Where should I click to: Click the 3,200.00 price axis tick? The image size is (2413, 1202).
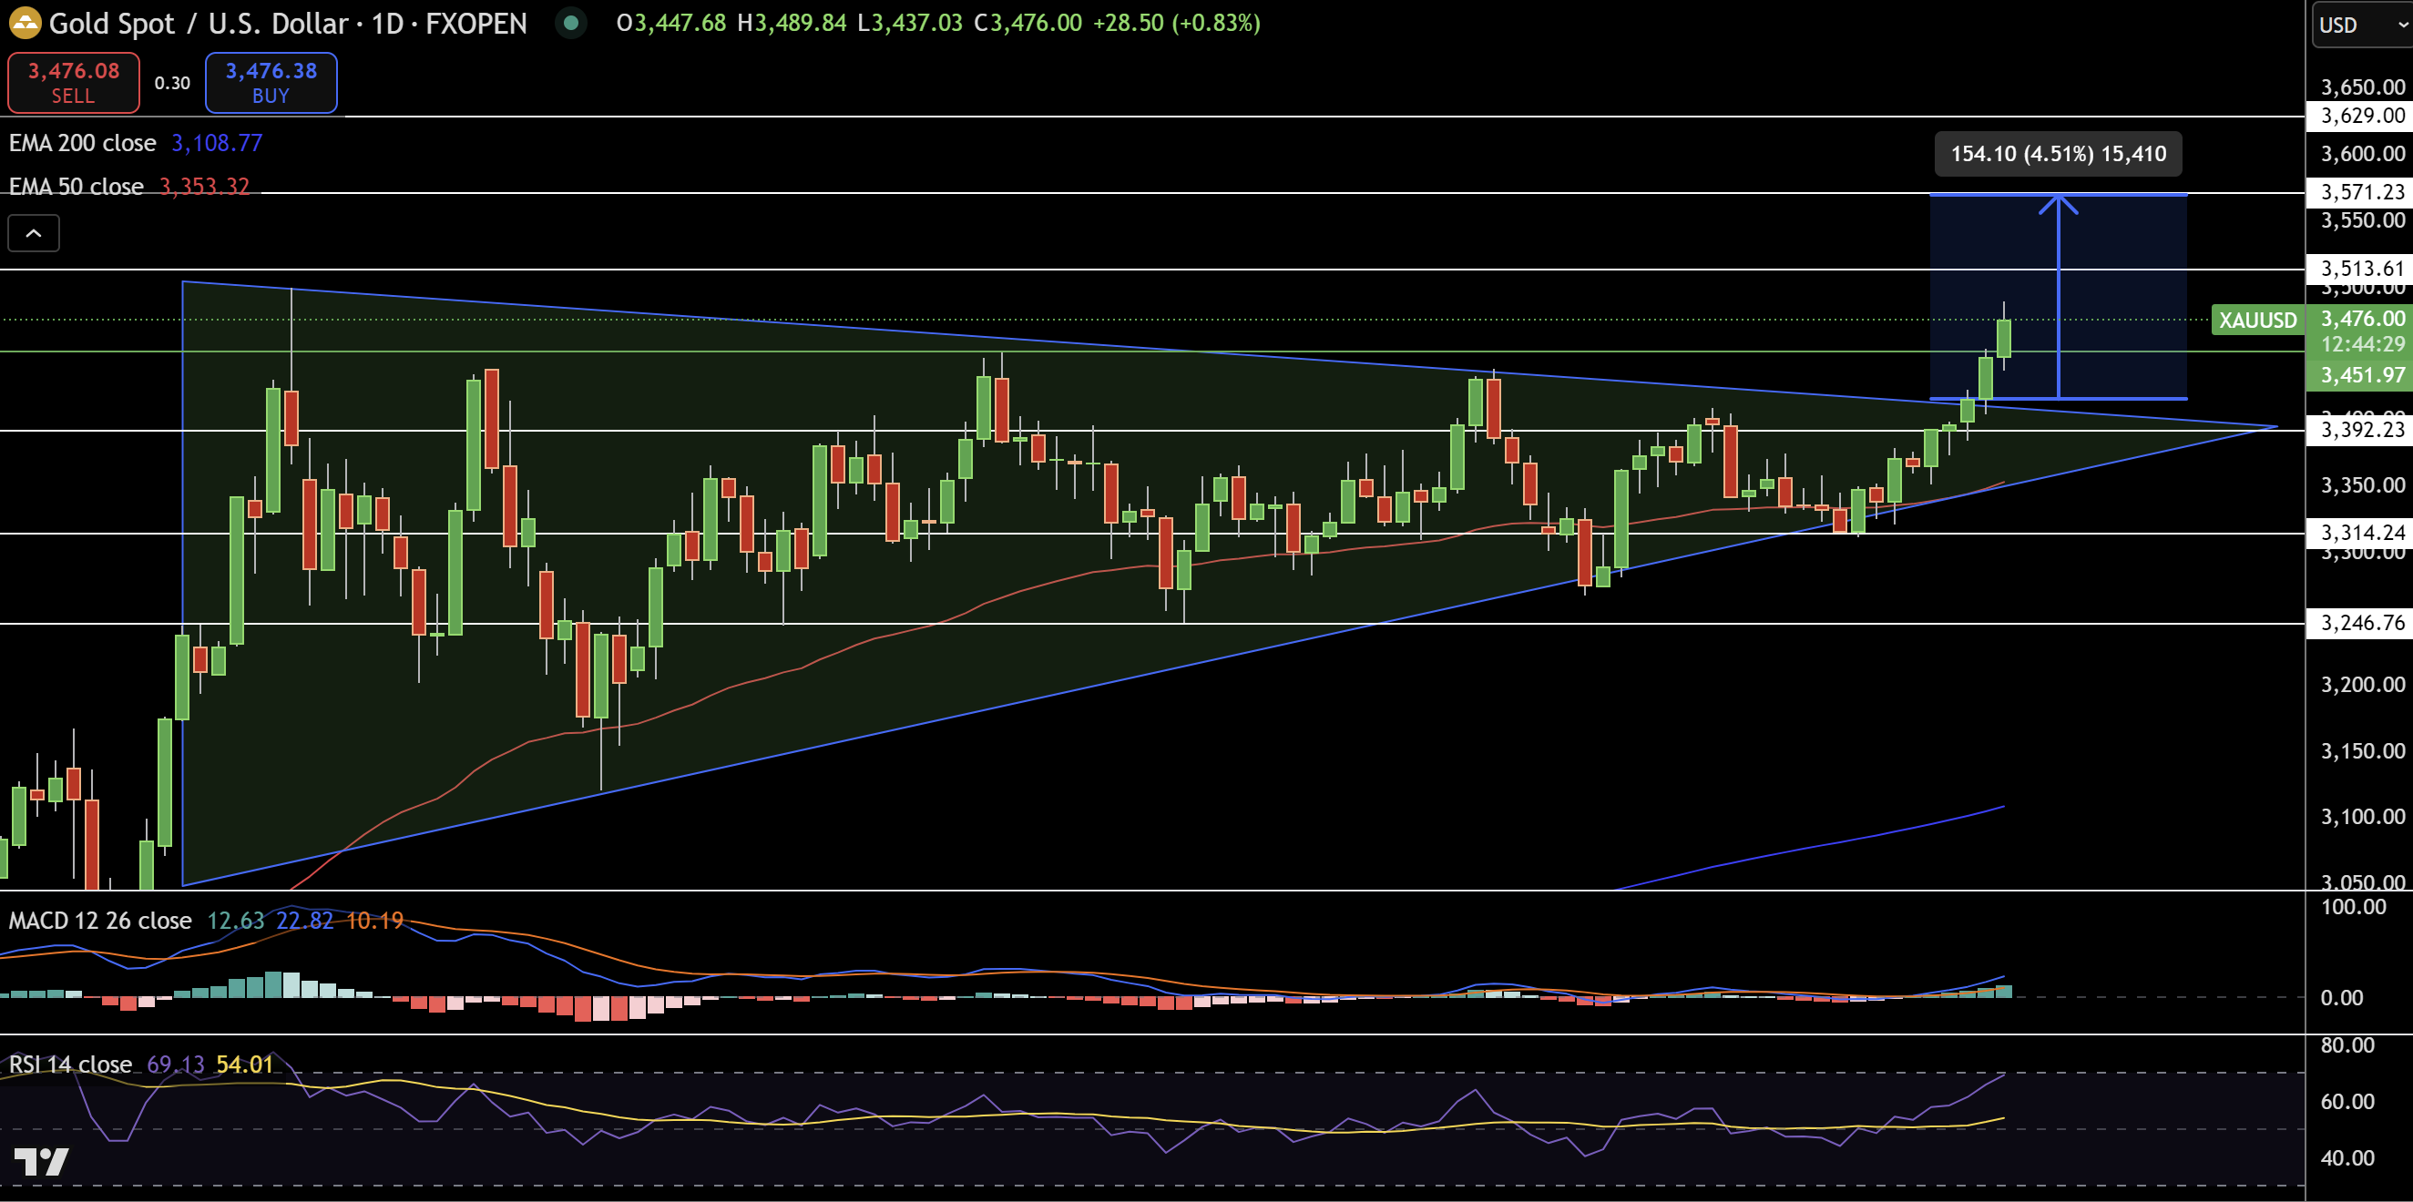pos(2361,684)
